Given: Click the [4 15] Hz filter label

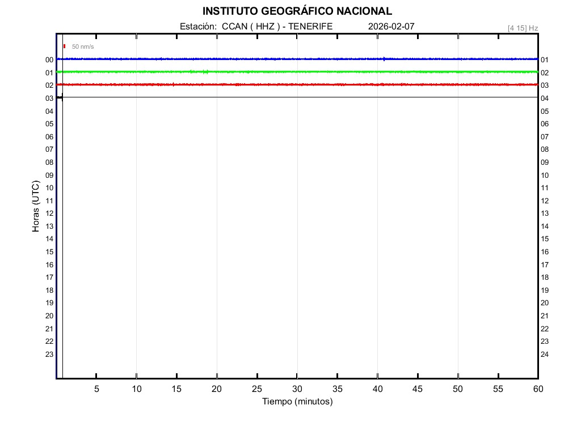Looking at the screenshot, I should (523, 28).
